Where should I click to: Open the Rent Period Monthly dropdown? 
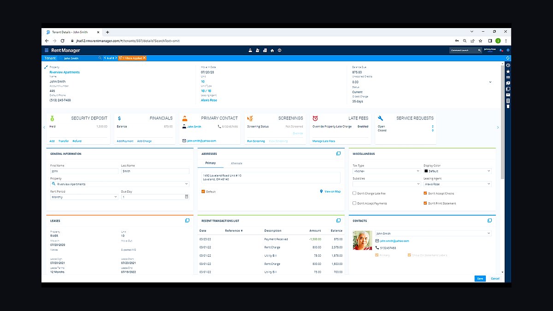[84, 197]
